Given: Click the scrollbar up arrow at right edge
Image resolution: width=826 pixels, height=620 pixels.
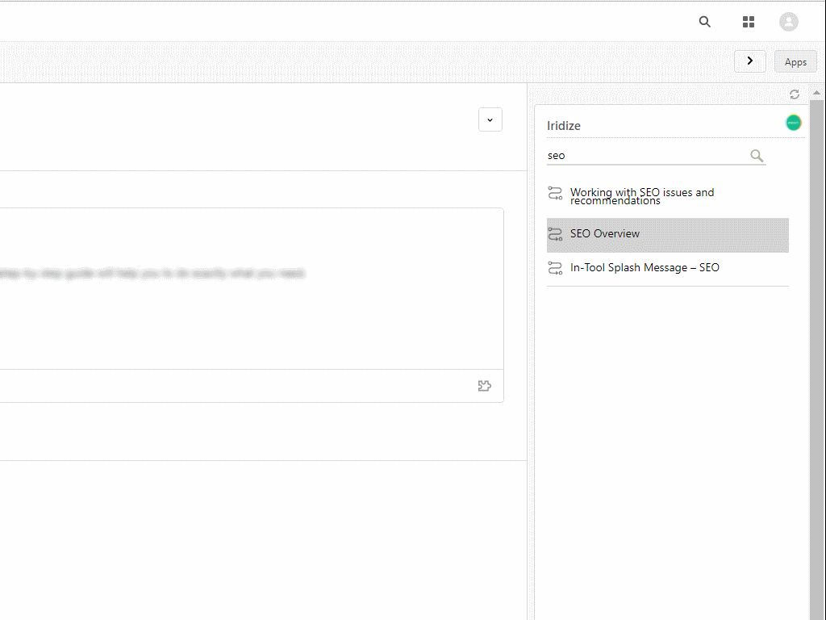Looking at the screenshot, I should [817, 93].
